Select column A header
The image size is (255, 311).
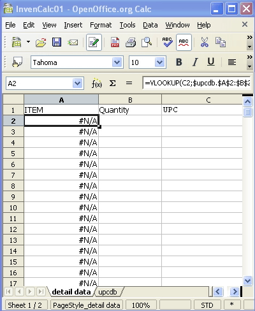point(61,99)
